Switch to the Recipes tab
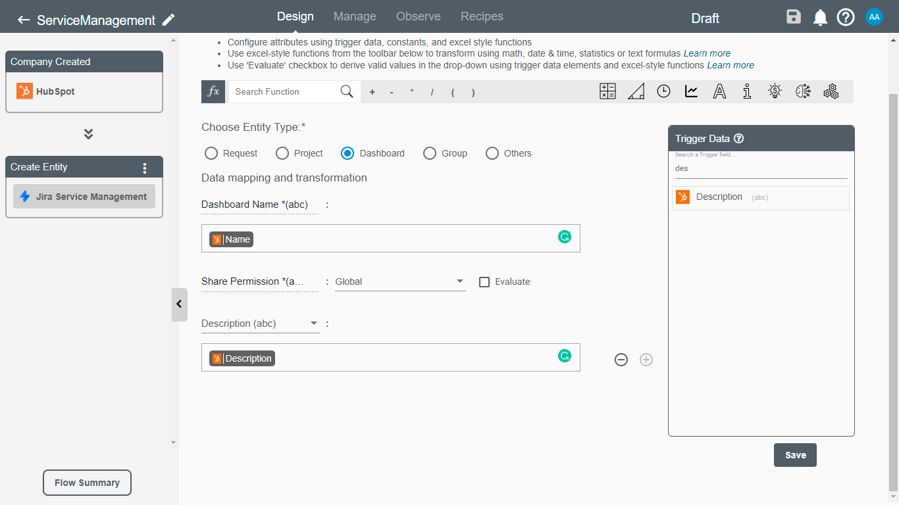The width and height of the screenshot is (899, 505). [482, 16]
